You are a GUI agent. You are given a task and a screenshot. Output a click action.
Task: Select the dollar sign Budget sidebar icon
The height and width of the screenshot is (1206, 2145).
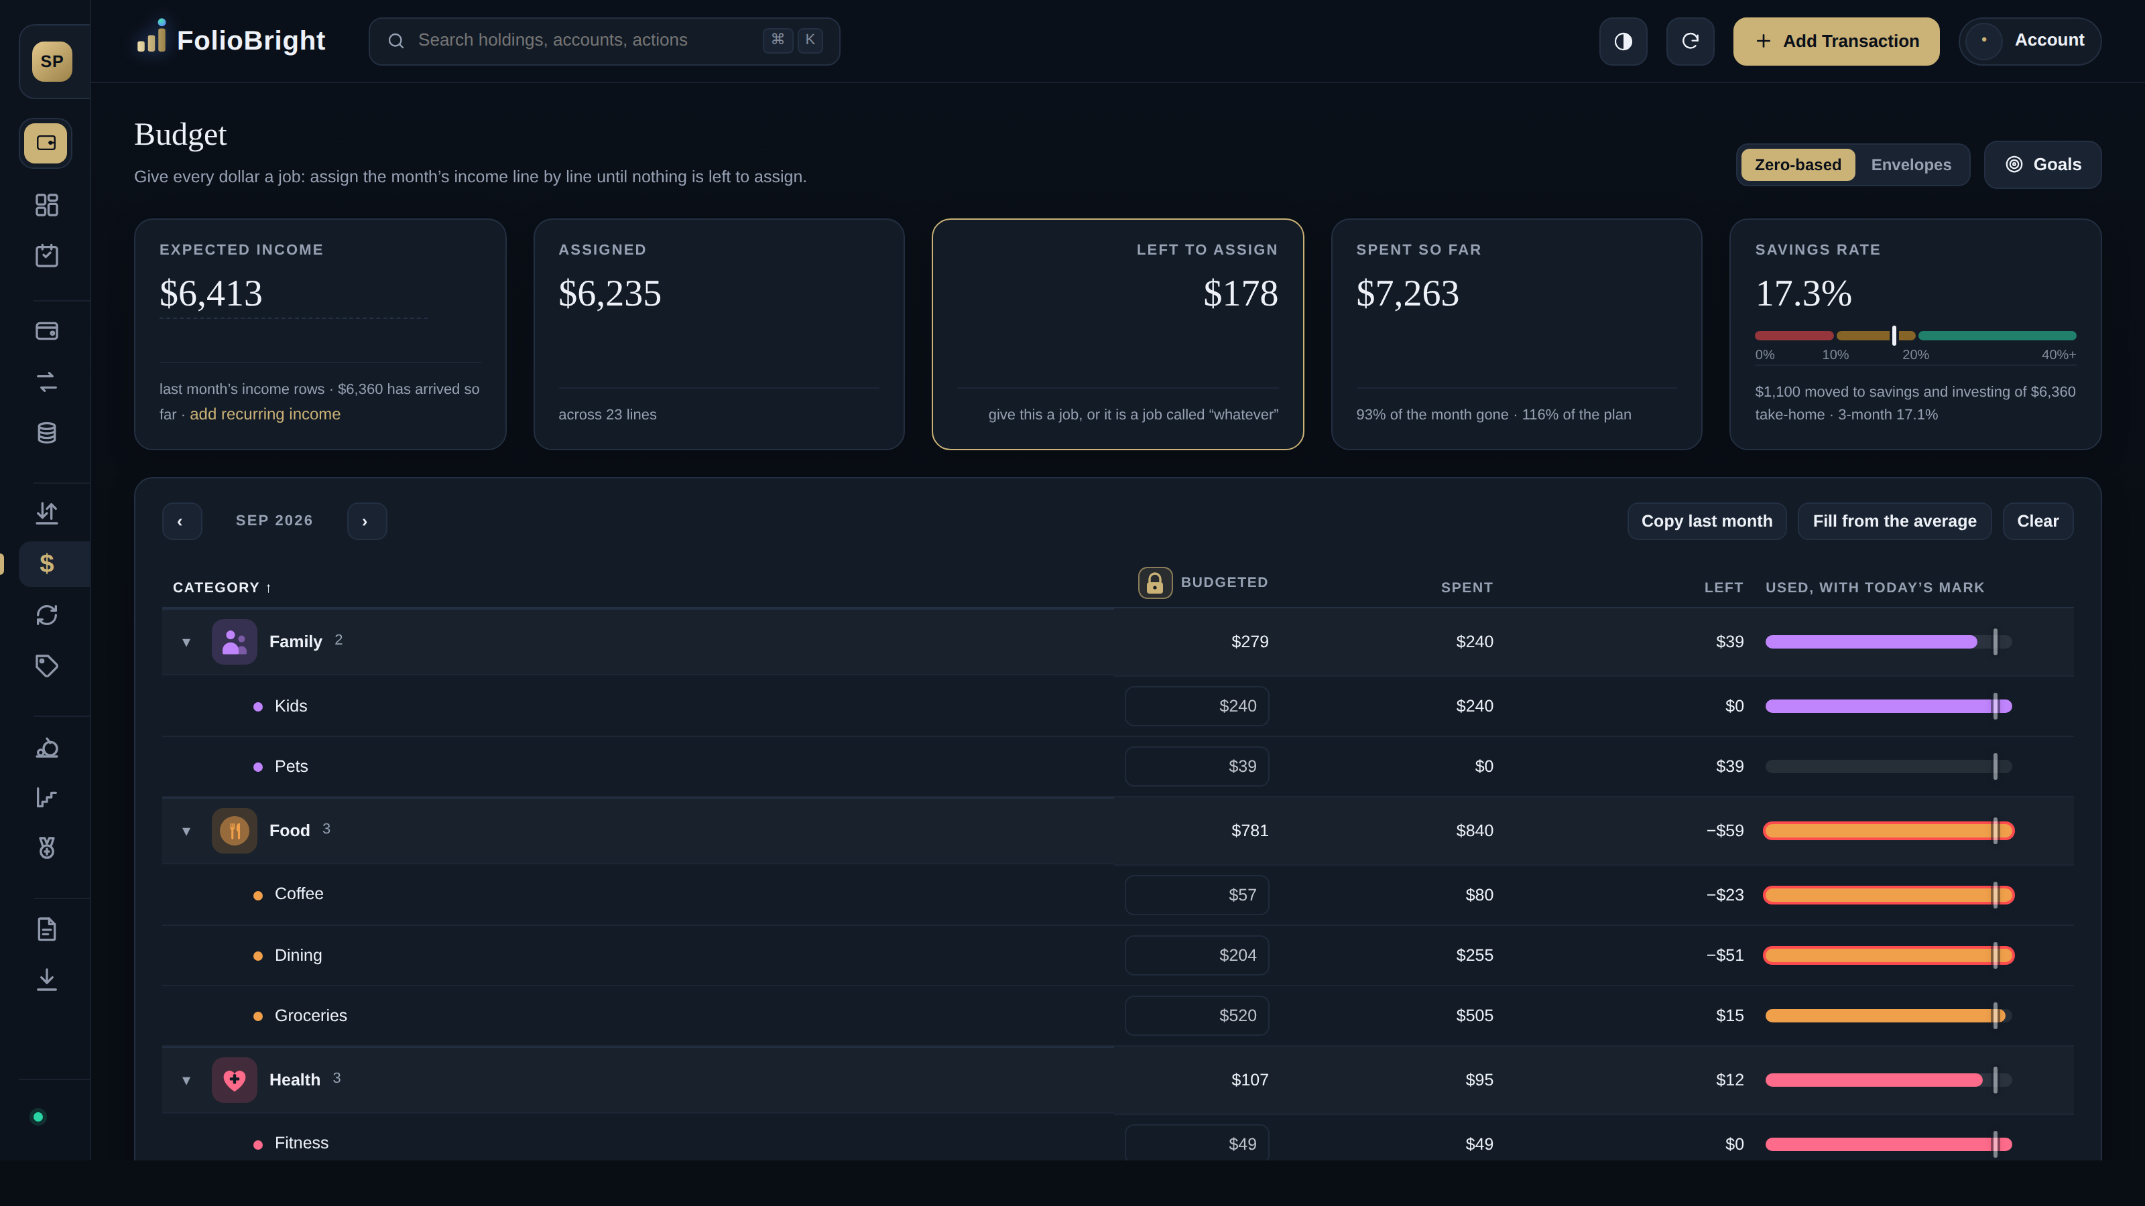pyautogui.click(x=47, y=564)
